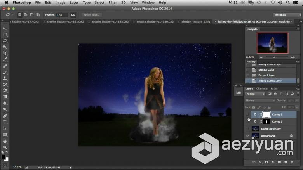This screenshot has width=303, height=170.
Task: Enable Add to selection mode
Action: (x=26, y=15)
